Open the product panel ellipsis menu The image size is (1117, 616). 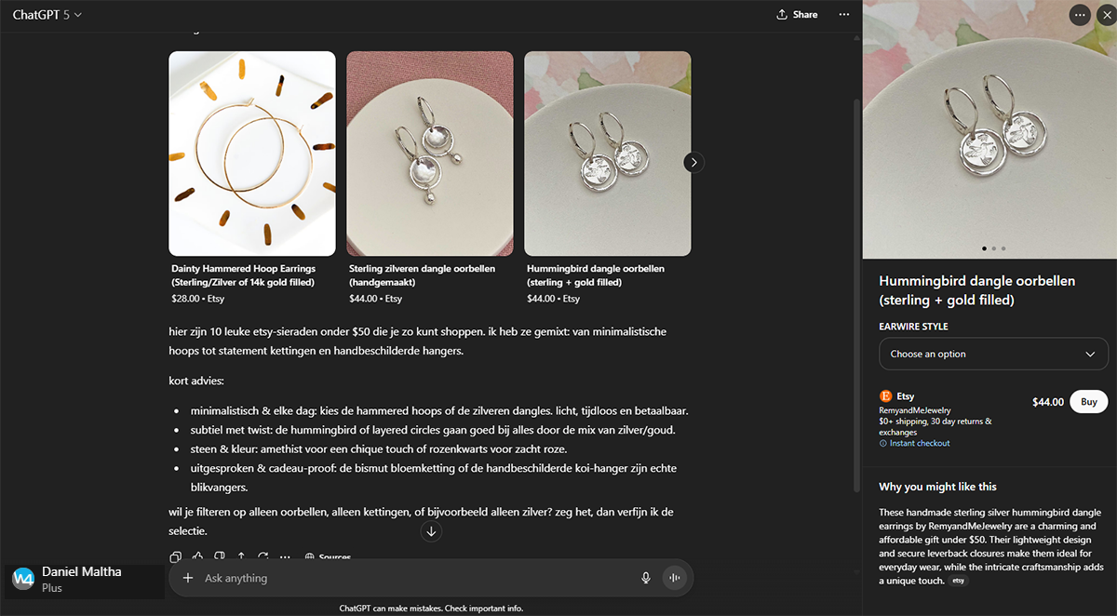pos(1080,15)
